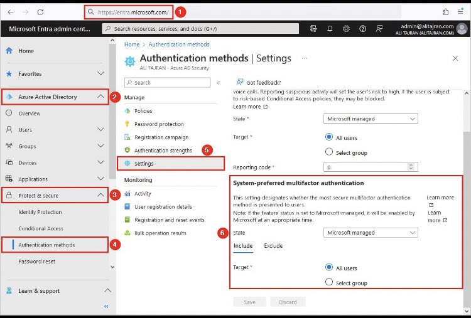Click the Devices icon in sidebar
Image resolution: width=471 pixels, height=318 pixels.
9,162
